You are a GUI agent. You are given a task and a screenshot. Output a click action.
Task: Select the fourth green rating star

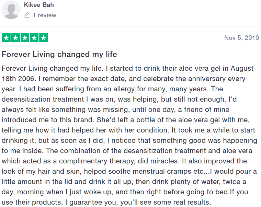pyautogui.click(x=34, y=38)
